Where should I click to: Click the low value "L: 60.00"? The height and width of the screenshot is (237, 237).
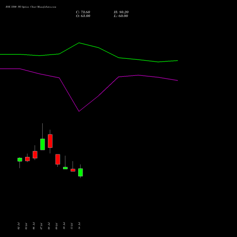pos(121,16)
